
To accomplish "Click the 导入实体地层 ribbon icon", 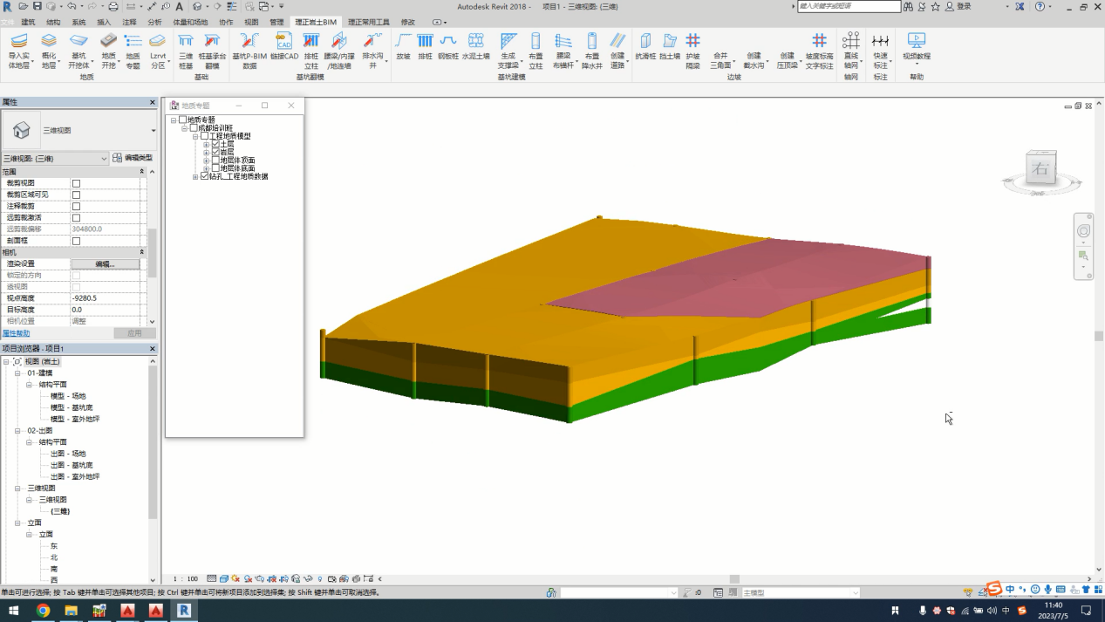I will pos(18,42).
